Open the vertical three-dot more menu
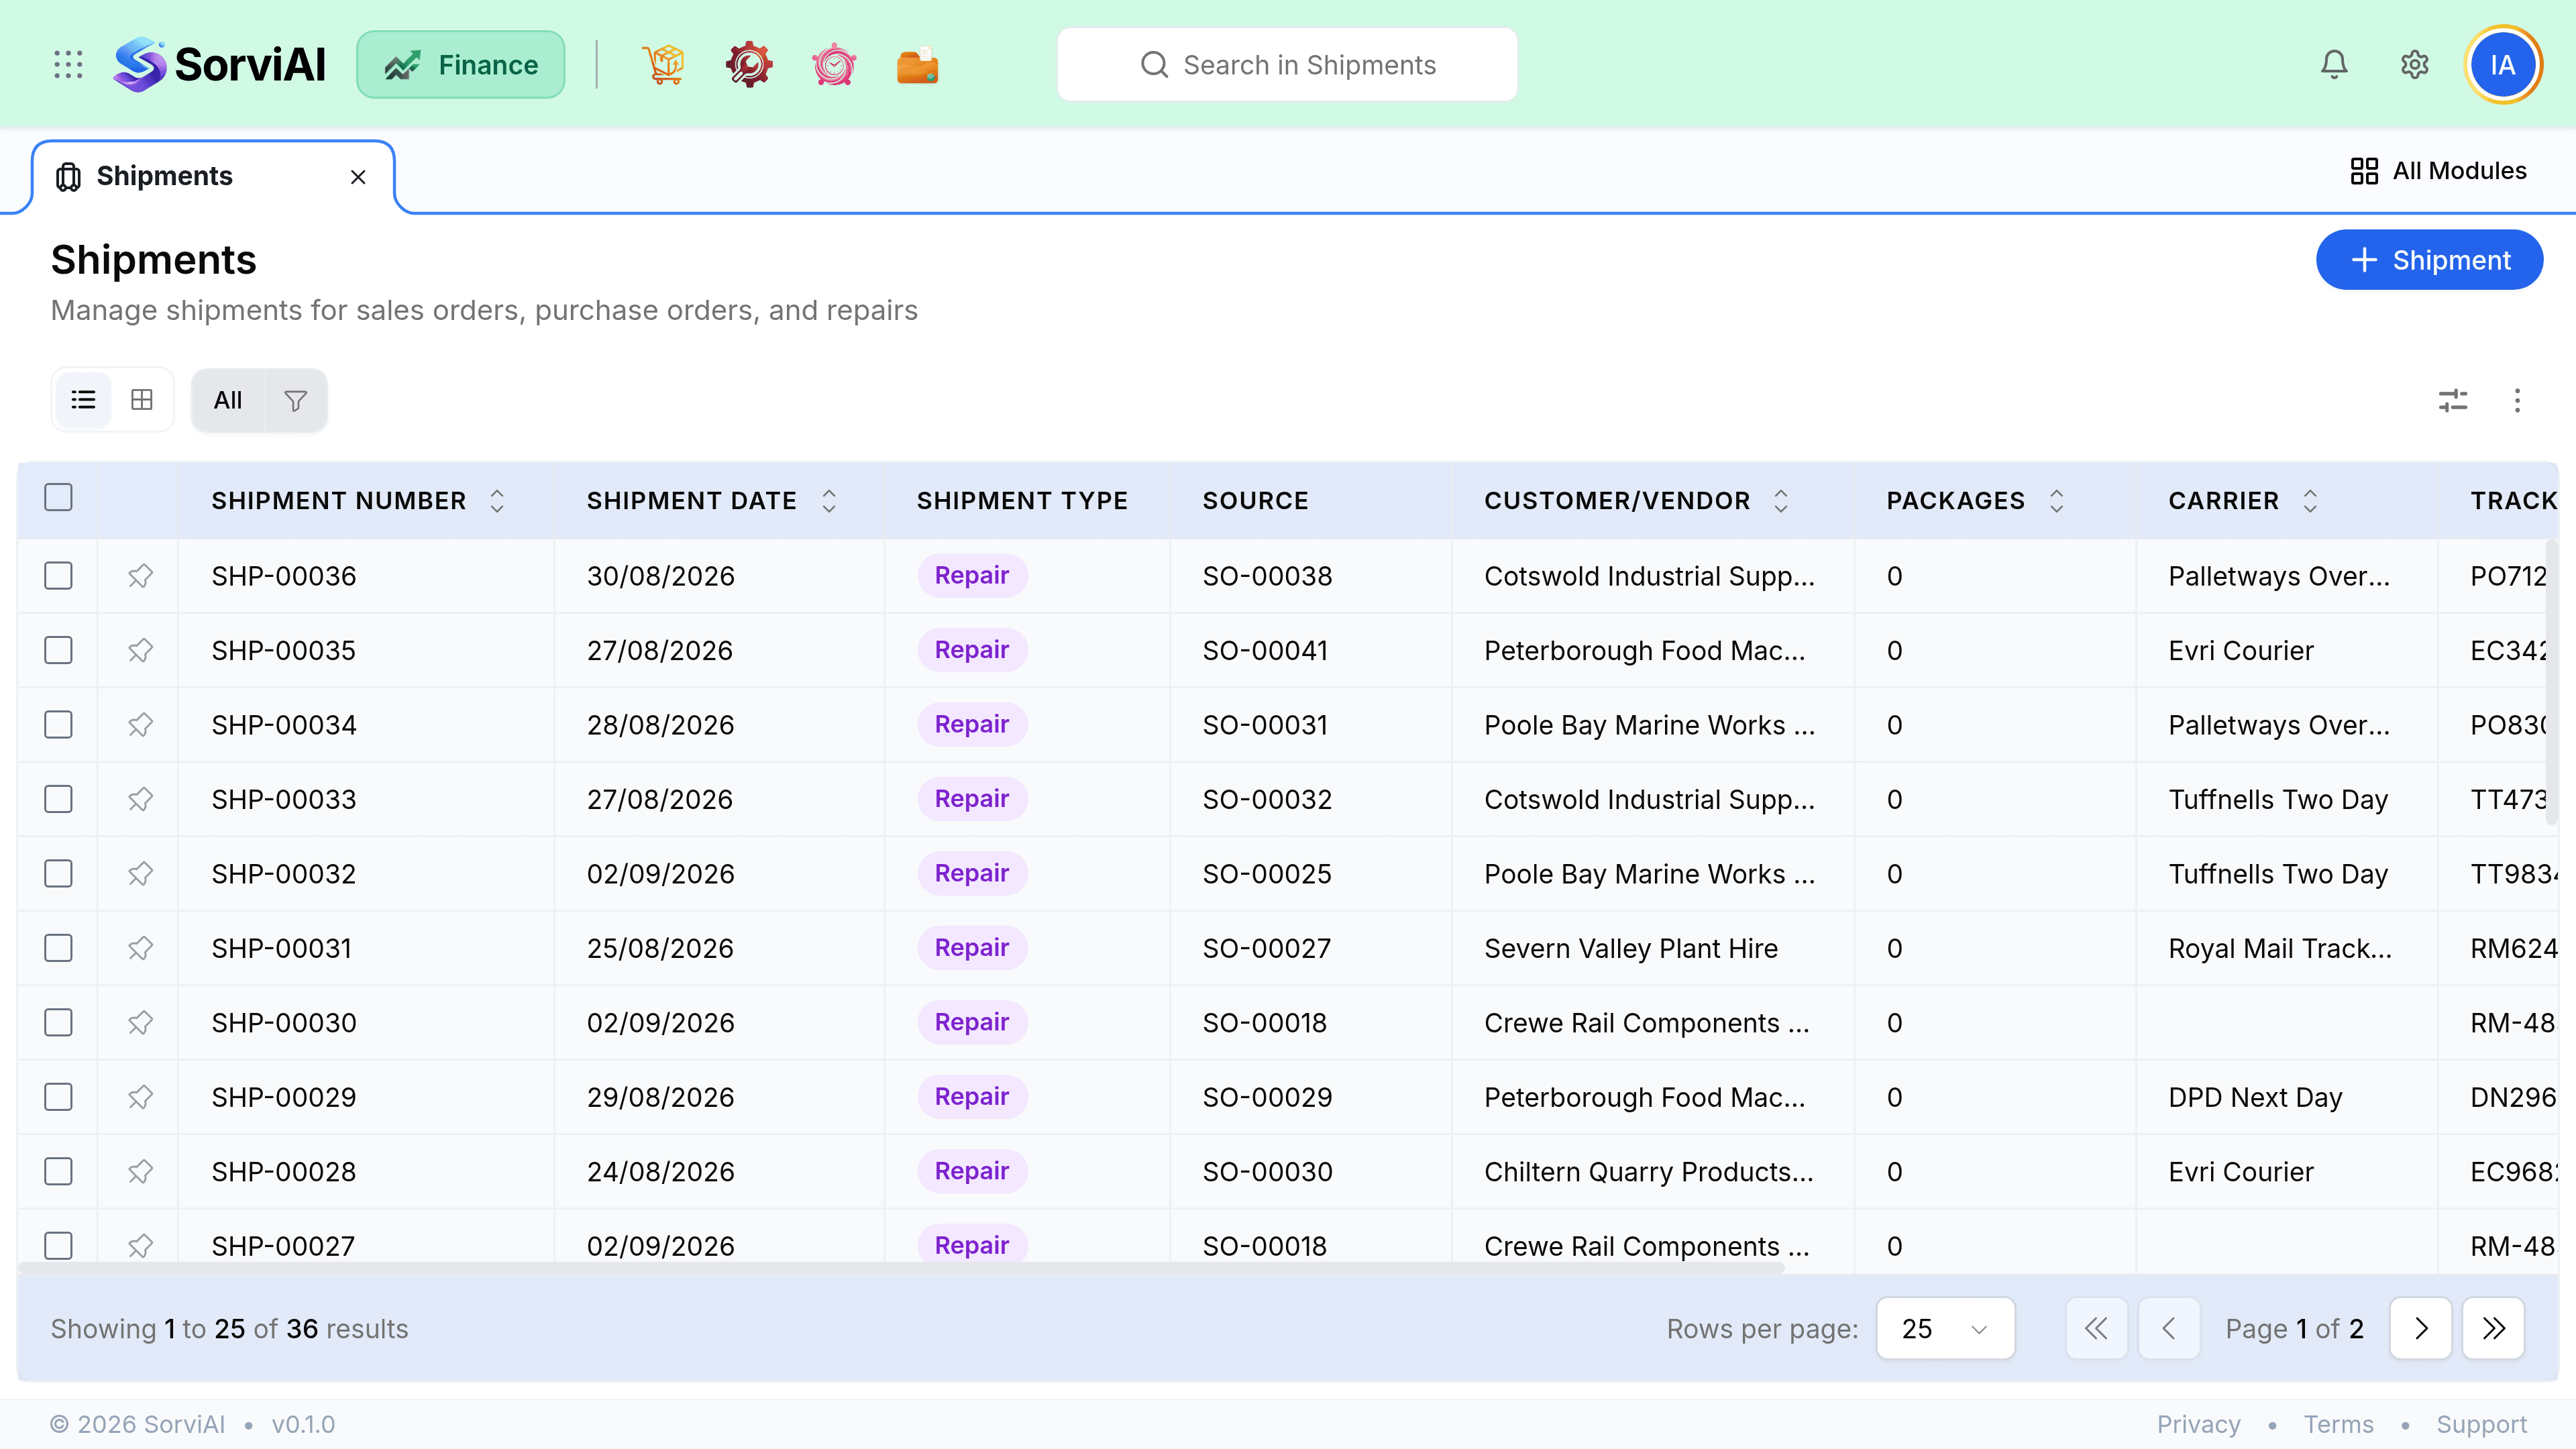Viewport: 2576px width, 1449px height. click(x=2517, y=401)
